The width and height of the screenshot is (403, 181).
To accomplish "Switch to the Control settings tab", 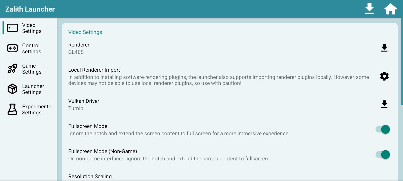I will (x=31, y=49).
